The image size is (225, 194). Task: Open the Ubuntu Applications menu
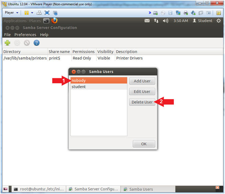coord(15,21)
